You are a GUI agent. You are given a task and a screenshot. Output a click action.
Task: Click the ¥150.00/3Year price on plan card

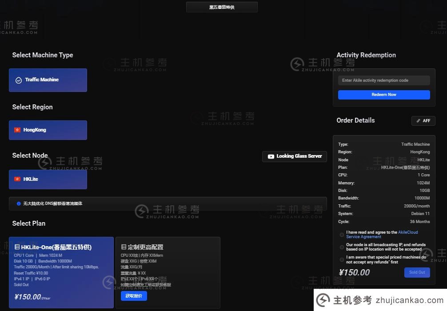[32, 297]
